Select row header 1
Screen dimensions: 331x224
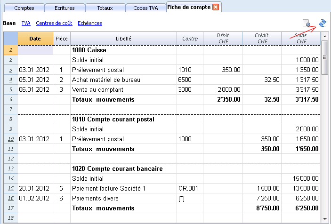coord(11,50)
